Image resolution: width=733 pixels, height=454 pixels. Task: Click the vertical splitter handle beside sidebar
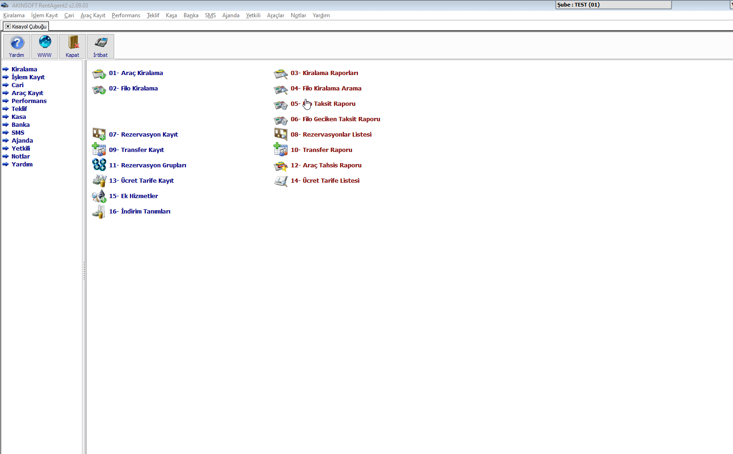[84, 270]
